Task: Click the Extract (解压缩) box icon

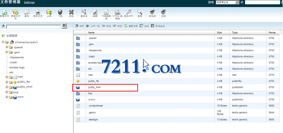Action: coord(152,12)
